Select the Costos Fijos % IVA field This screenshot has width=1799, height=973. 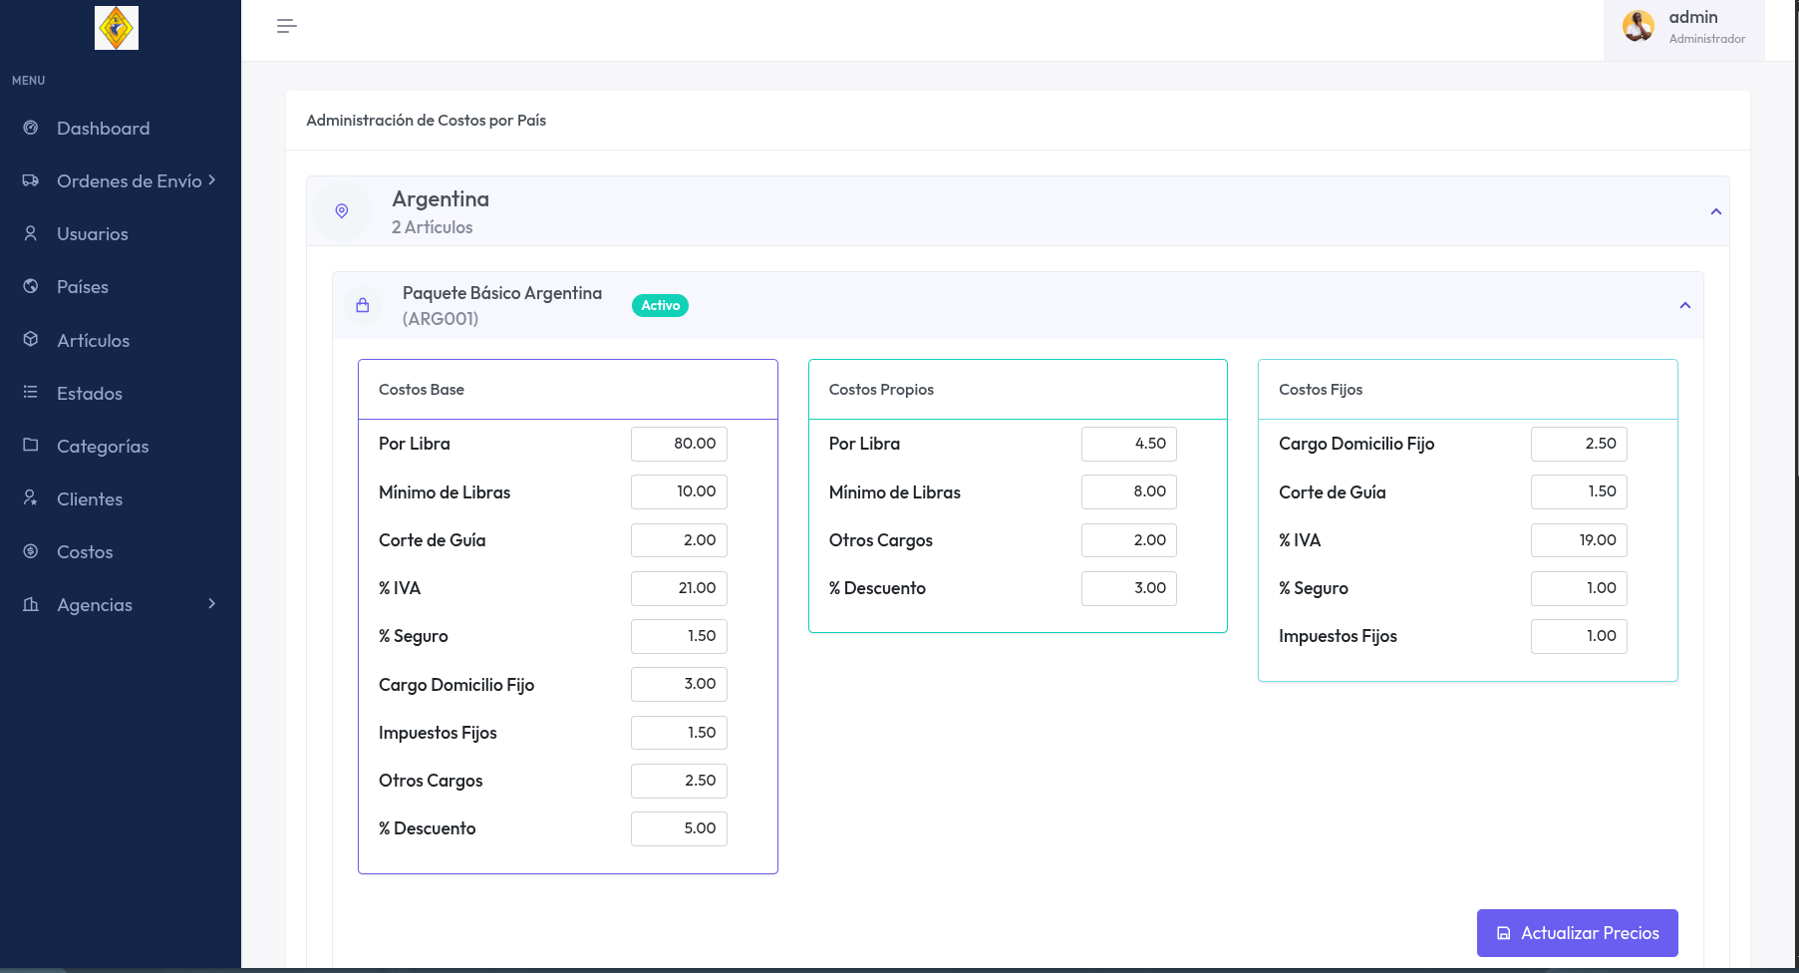pos(1579,540)
